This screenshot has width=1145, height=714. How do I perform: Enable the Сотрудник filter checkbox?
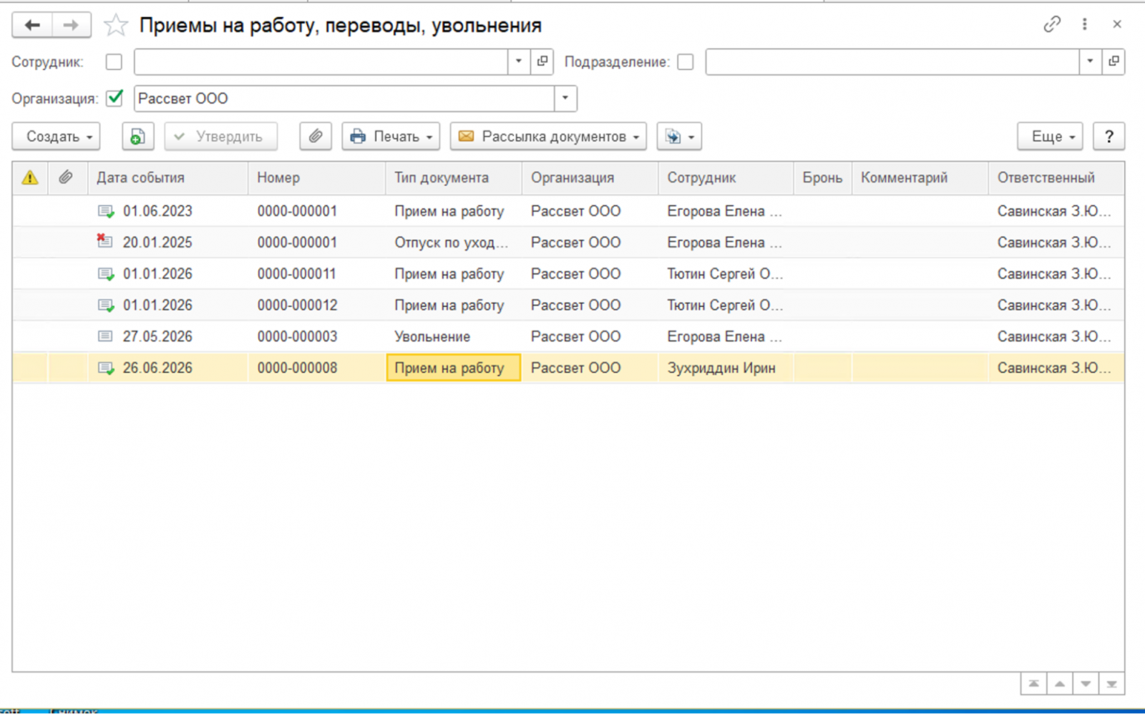114,62
